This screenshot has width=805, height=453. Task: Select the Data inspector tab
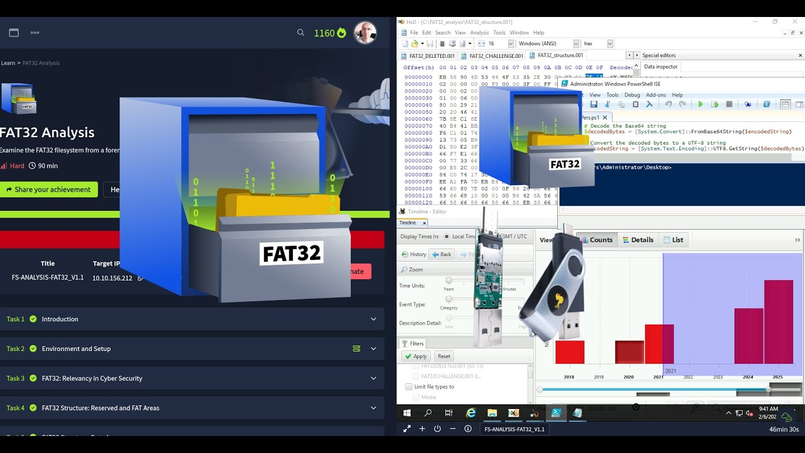pos(660,66)
